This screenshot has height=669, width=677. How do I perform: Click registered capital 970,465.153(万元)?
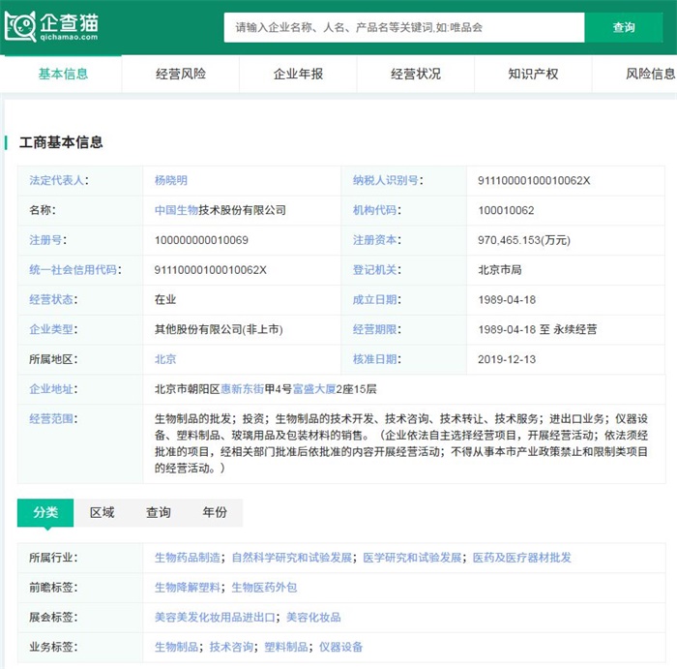524,240
